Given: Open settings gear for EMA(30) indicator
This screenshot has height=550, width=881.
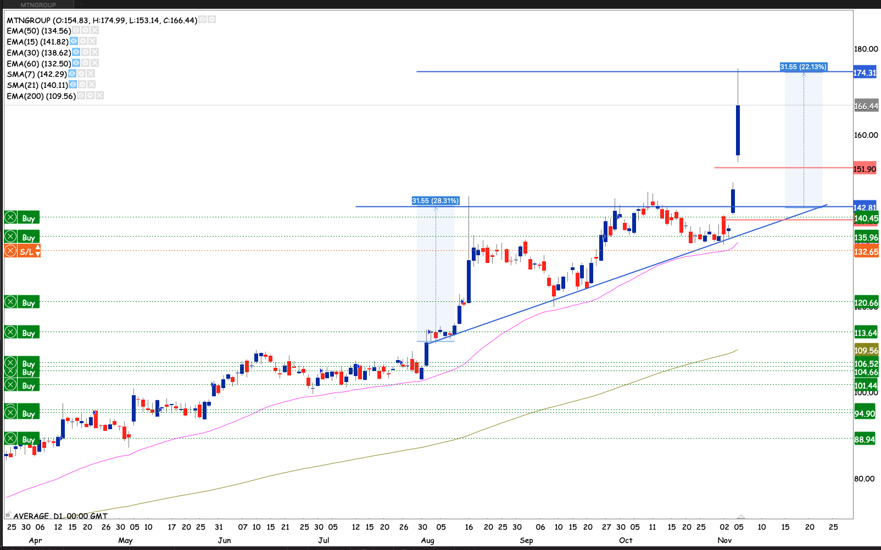Looking at the screenshot, I should coord(86,52).
